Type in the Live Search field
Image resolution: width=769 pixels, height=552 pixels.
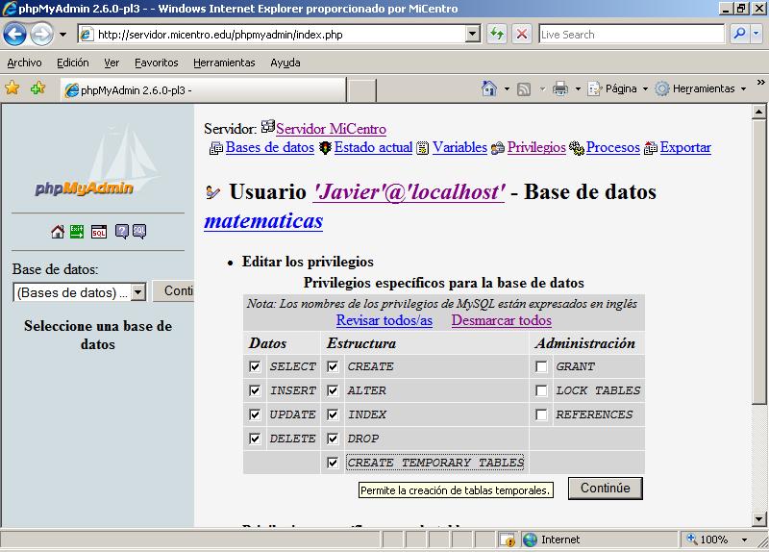[x=630, y=34]
